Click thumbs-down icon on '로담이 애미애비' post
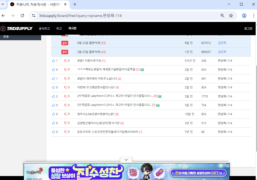 [x=66, y=79]
